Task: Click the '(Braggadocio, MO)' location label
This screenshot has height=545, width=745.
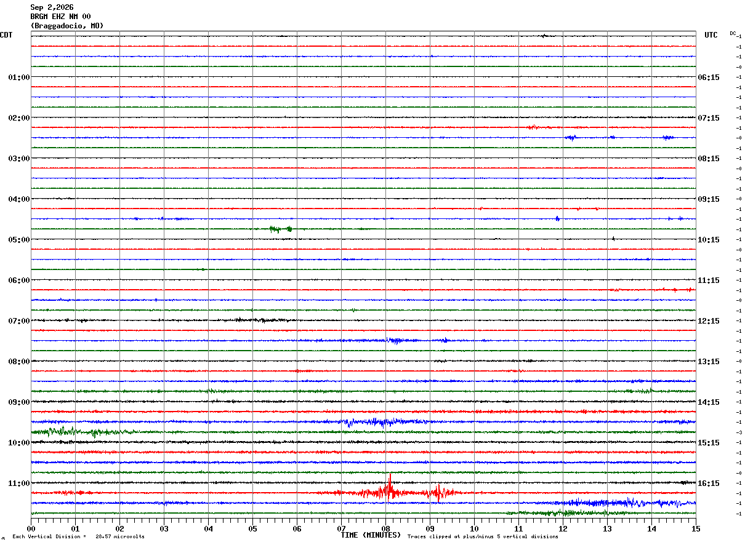Action: pyautogui.click(x=66, y=26)
